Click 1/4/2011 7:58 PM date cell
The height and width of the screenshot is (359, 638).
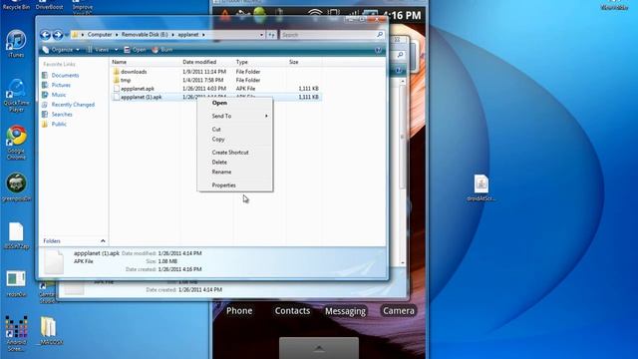tap(203, 80)
